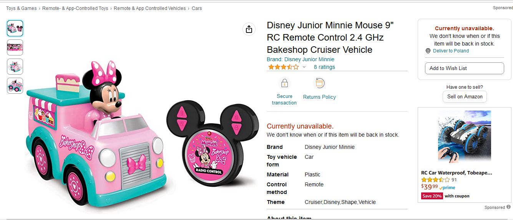The image size is (513, 220).
Task: Open the Cars breadcrumb category
Action: (197, 8)
